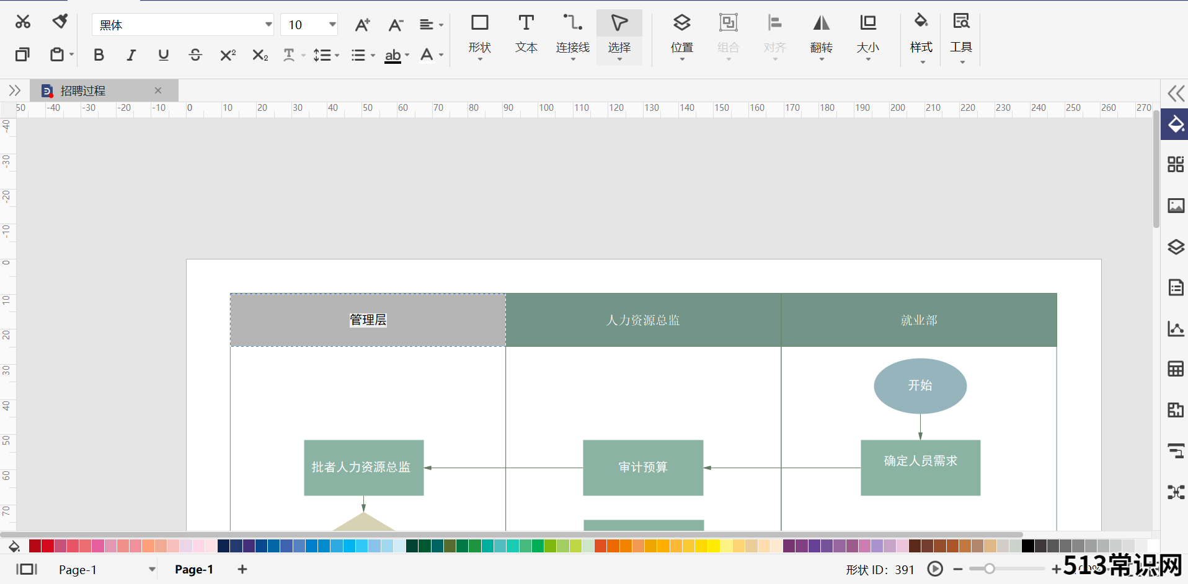
Task: Click the Cut scissors icon
Action: coord(23,22)
